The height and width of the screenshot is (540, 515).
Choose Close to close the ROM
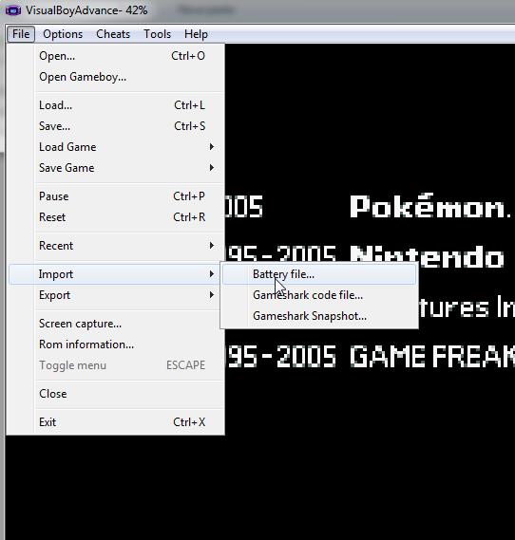coord(116,394)
